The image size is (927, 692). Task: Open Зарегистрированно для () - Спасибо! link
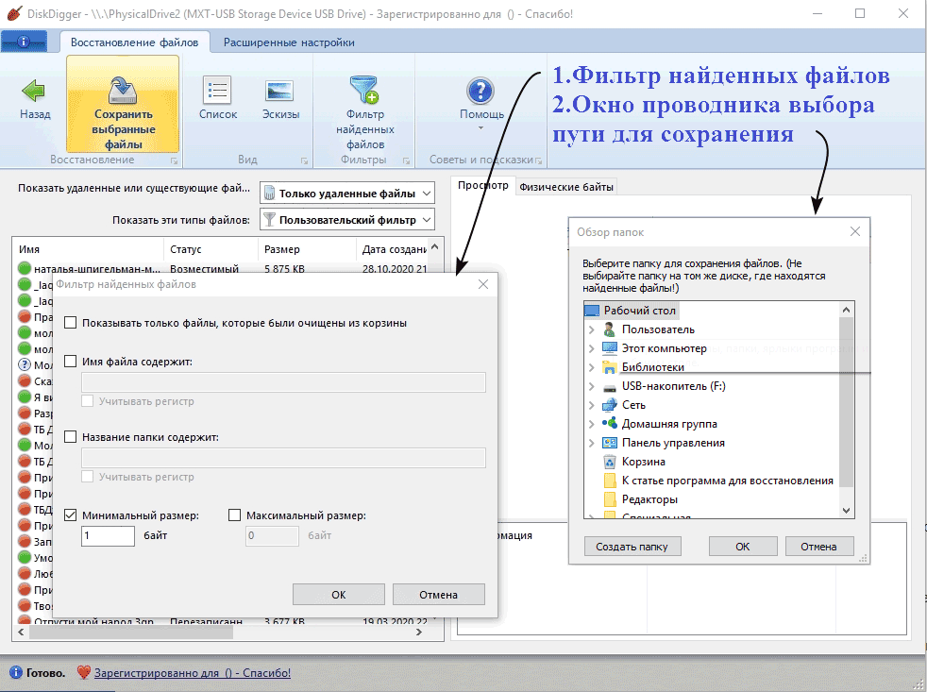193,673
